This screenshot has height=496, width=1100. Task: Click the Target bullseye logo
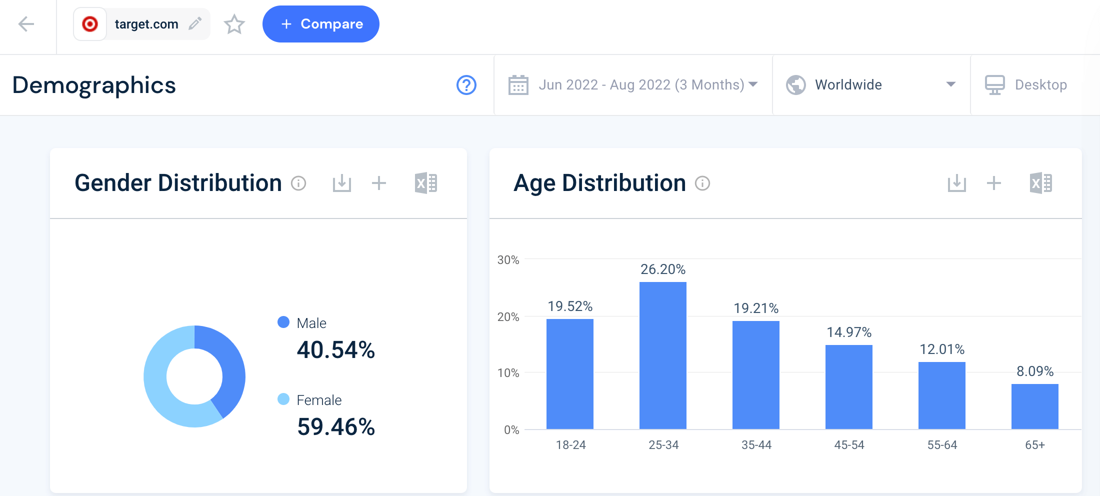tap(90, 24)
